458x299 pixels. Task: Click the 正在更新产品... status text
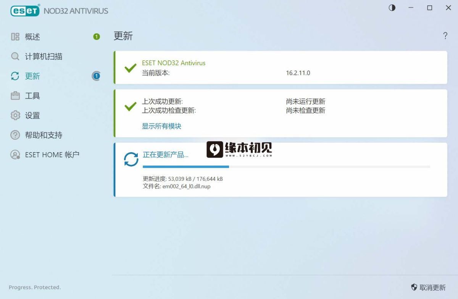tap(166, 154)
